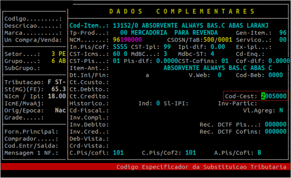Click the C.Pis/Cof2 101 field
The image size is (291, 178).
coord(191,153)
